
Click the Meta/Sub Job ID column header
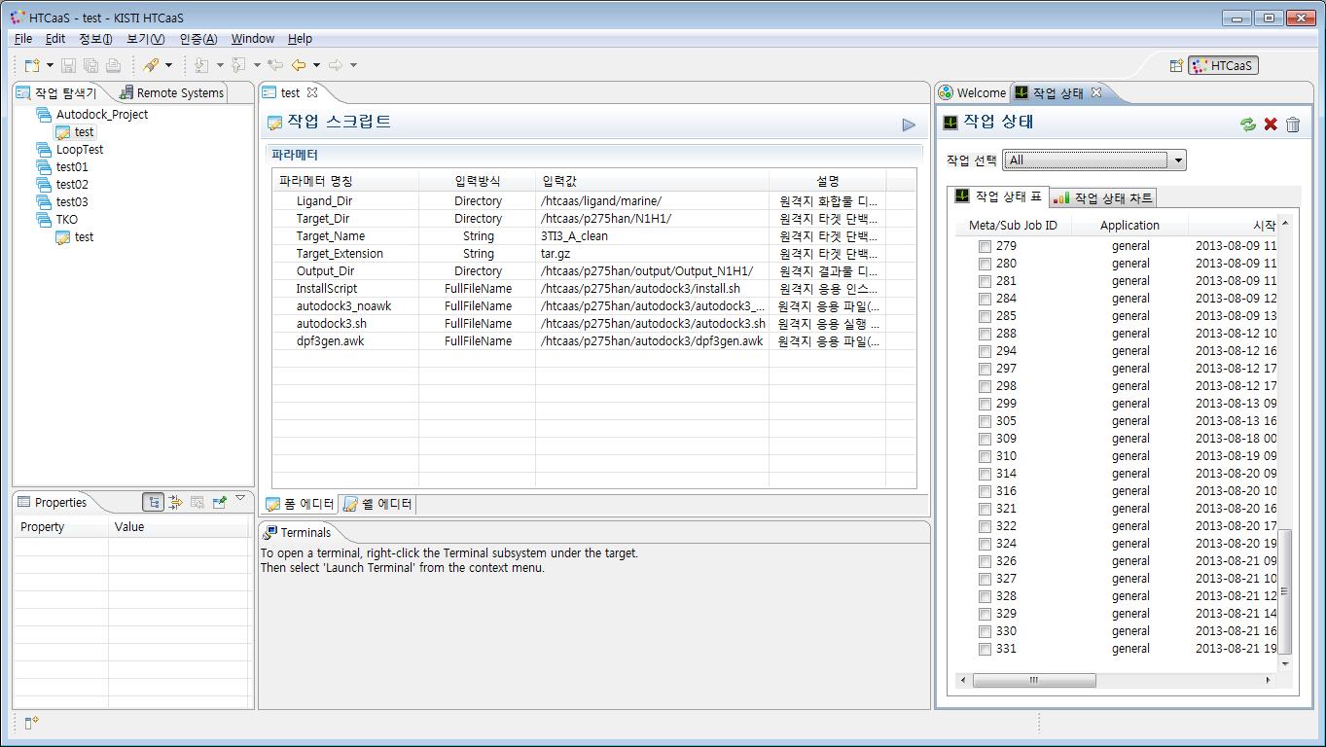(1013, 225)
